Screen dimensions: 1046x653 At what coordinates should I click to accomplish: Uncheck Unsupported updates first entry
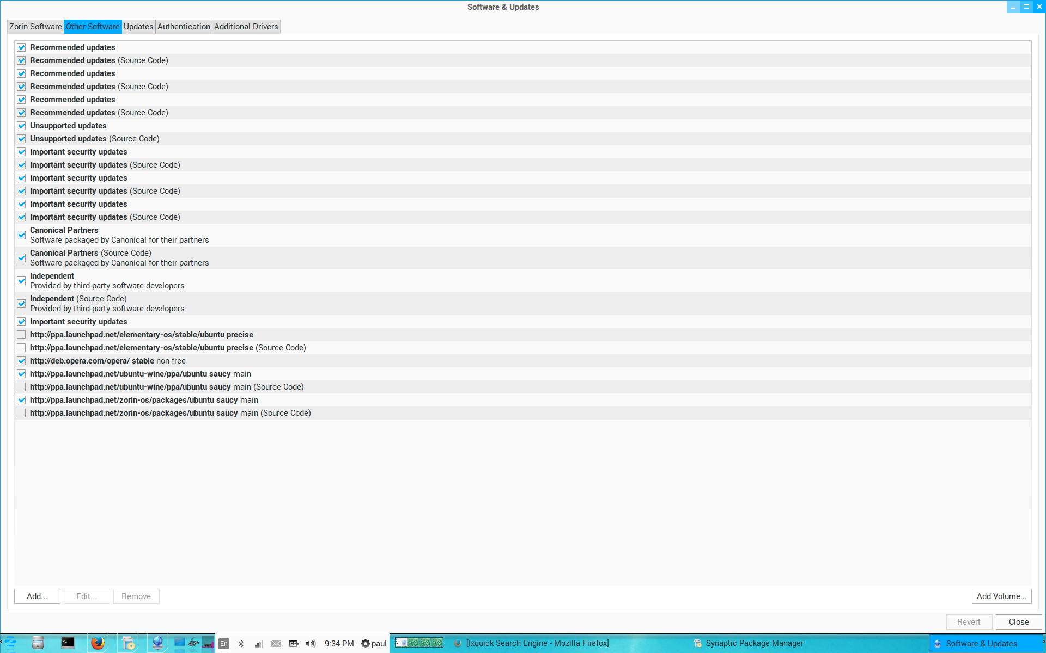point(21,126)
